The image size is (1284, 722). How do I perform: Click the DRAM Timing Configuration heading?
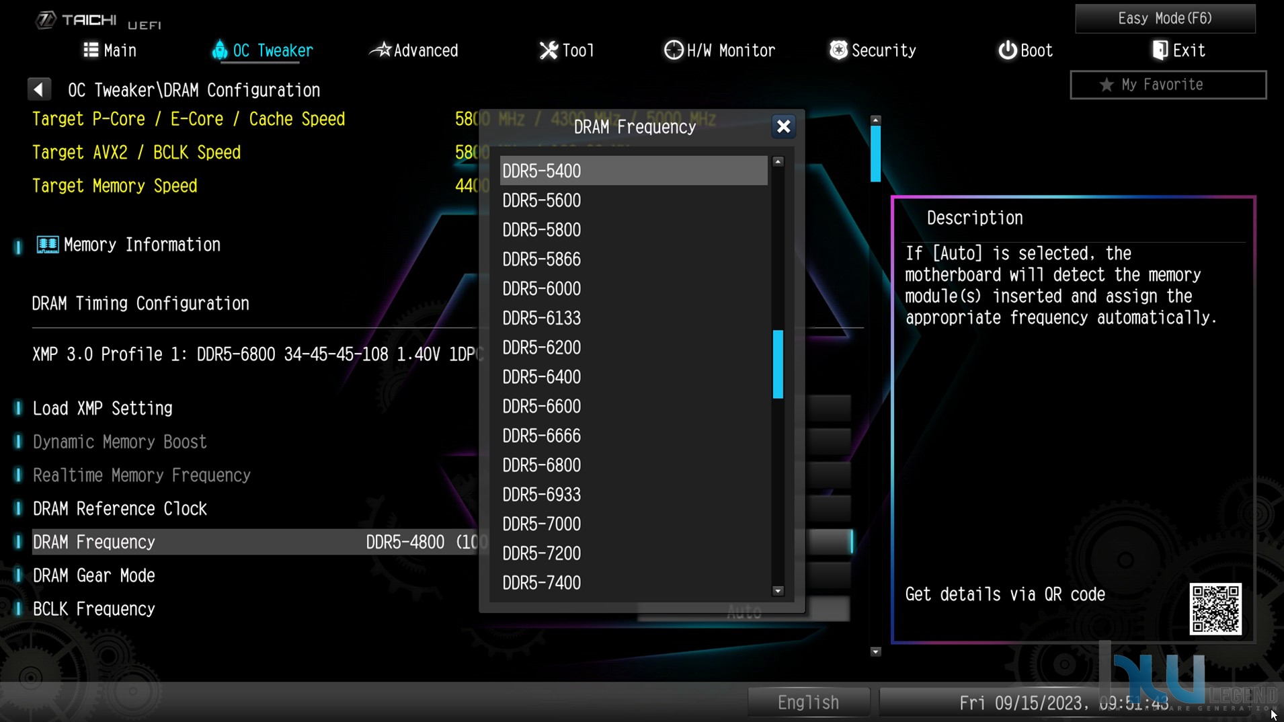(x=141, y=304)
